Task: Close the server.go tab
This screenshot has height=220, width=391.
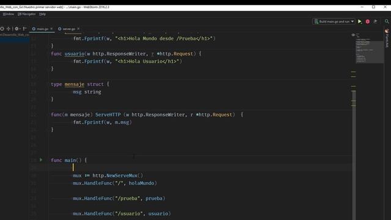Action: 78,29
